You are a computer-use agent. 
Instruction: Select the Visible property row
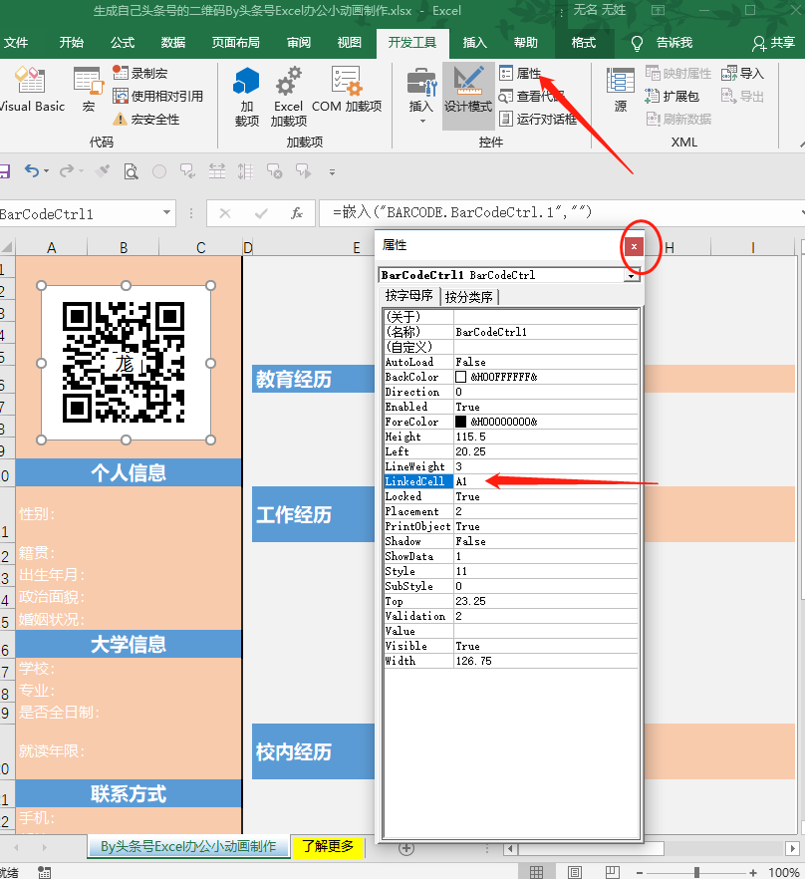click(511, 646)
